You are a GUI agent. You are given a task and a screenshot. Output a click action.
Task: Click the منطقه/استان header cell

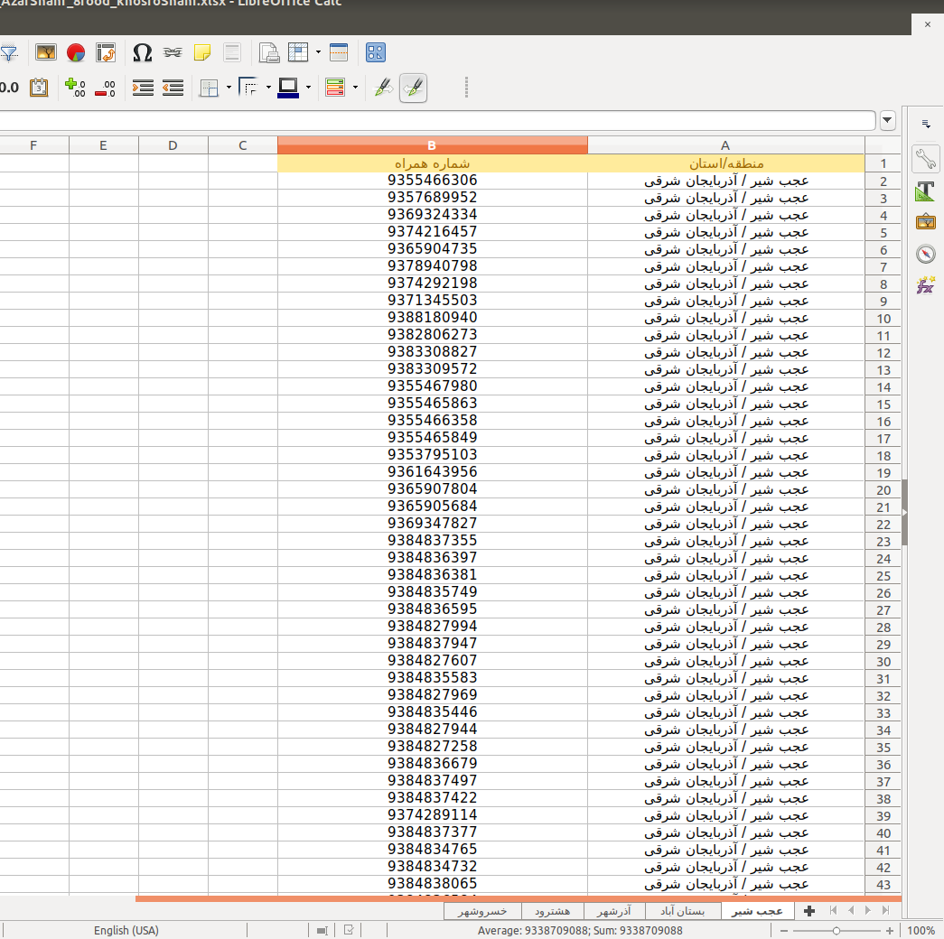[x=726, y=163]
